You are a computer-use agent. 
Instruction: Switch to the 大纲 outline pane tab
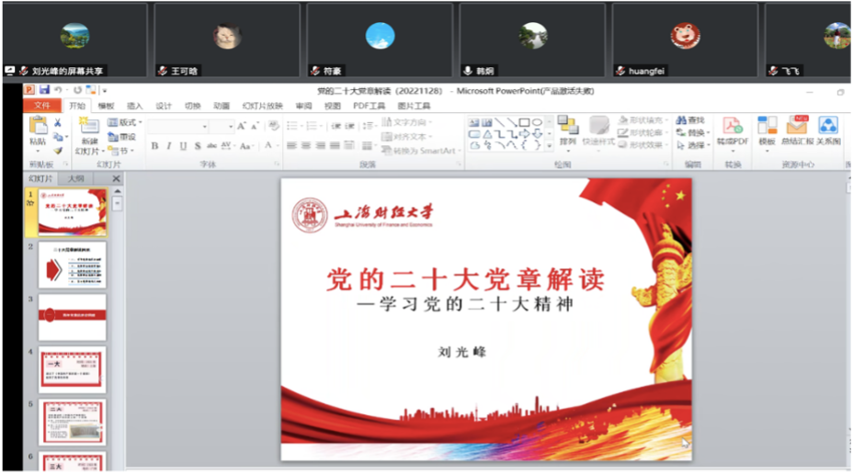coord(76,178)
